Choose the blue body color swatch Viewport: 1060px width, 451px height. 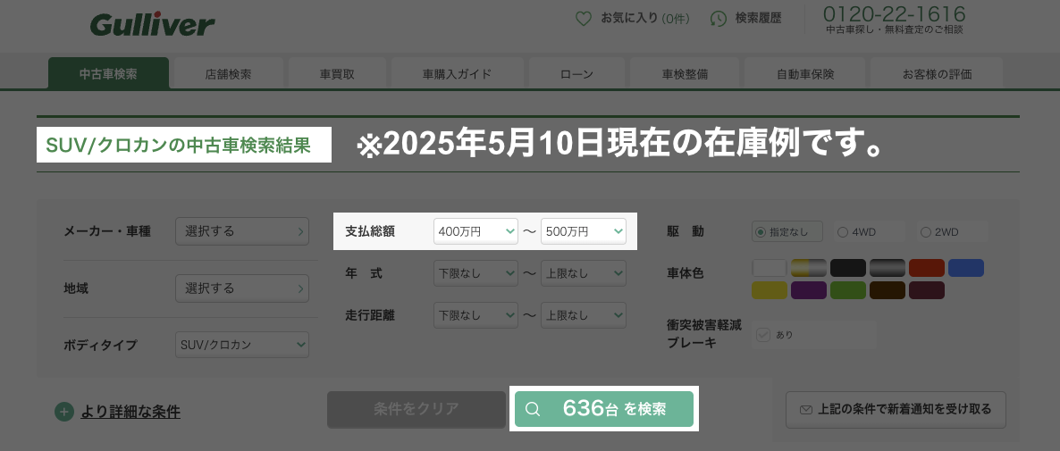coord(966,268)
